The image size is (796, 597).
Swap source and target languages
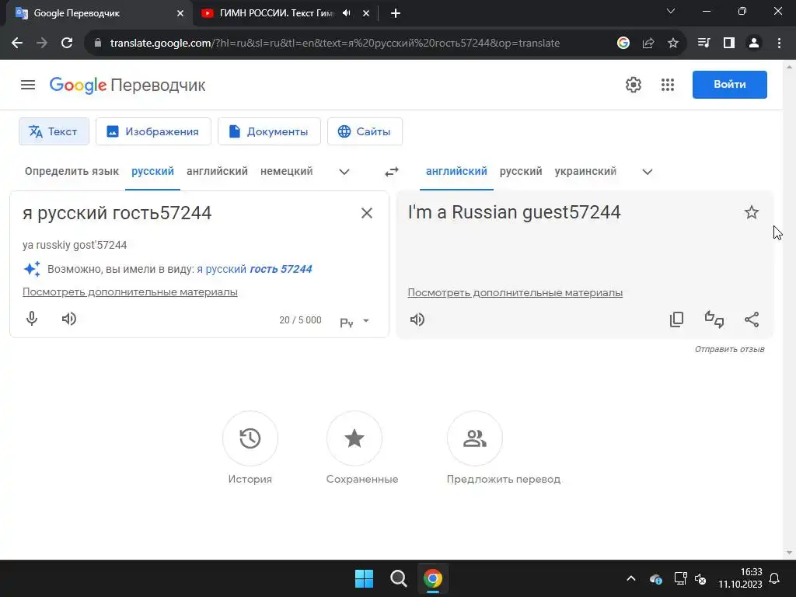pos(392,172)
